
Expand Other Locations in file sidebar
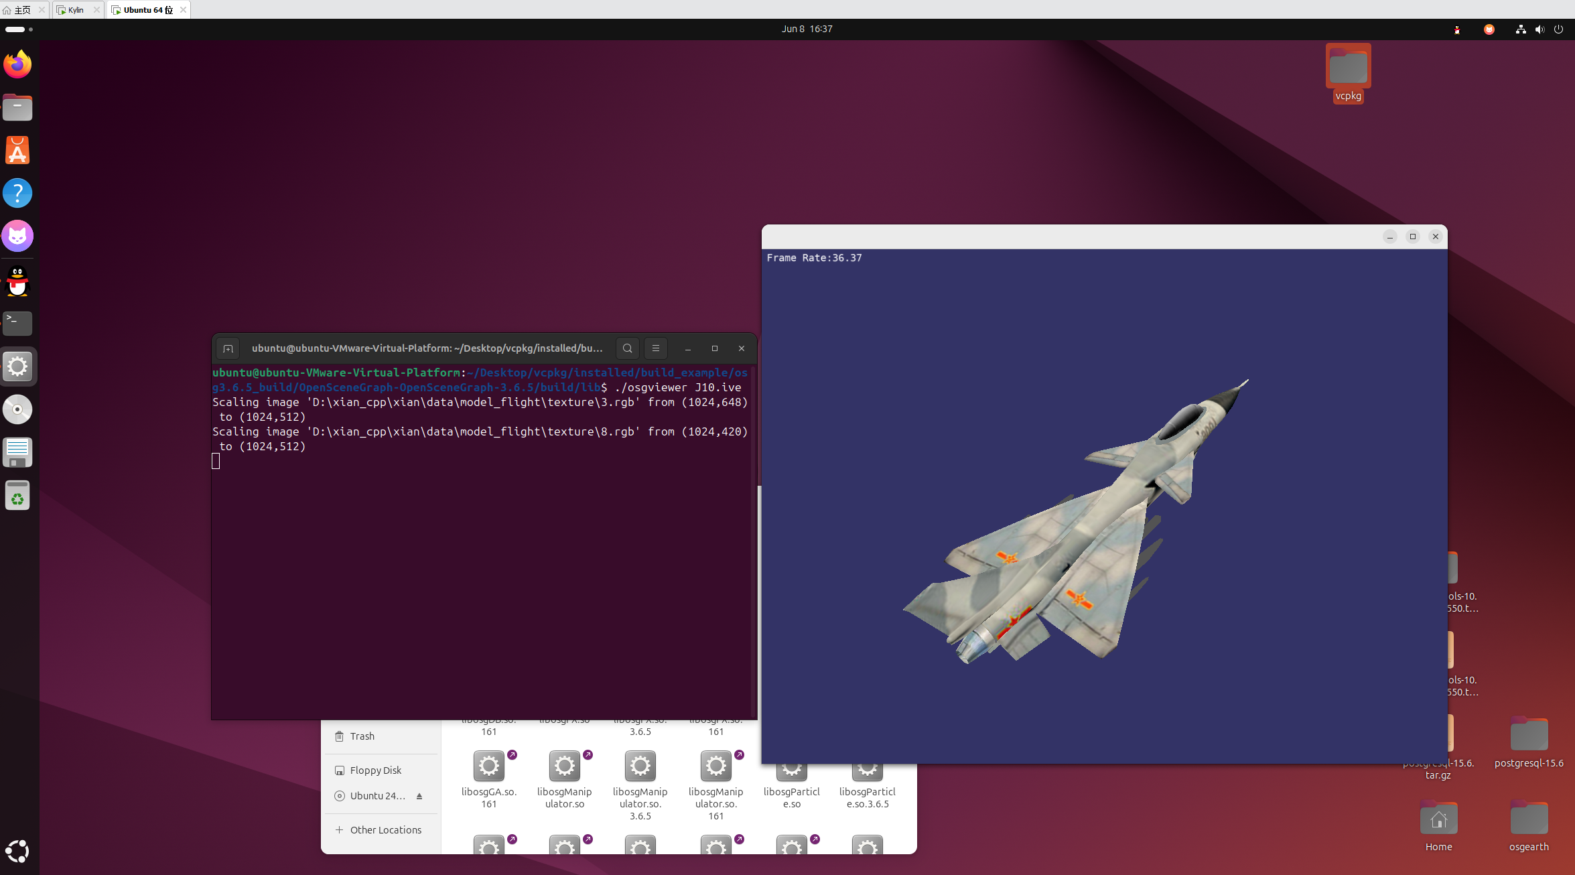coord(385,830)
